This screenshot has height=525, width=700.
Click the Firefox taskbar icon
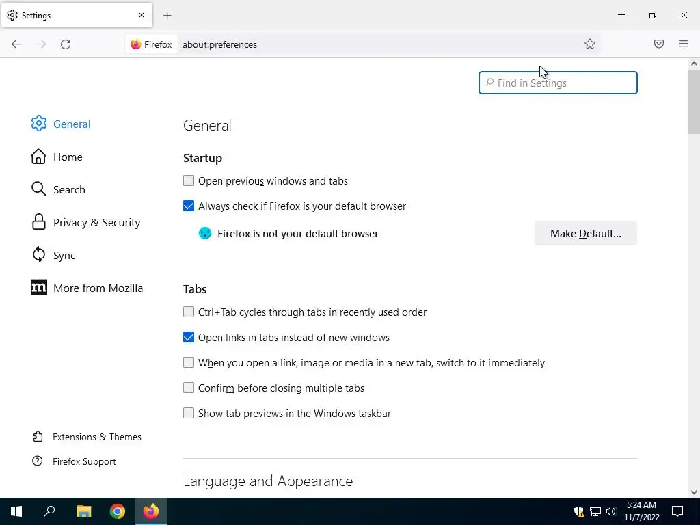pyautogui.click(x=151, y=511)
